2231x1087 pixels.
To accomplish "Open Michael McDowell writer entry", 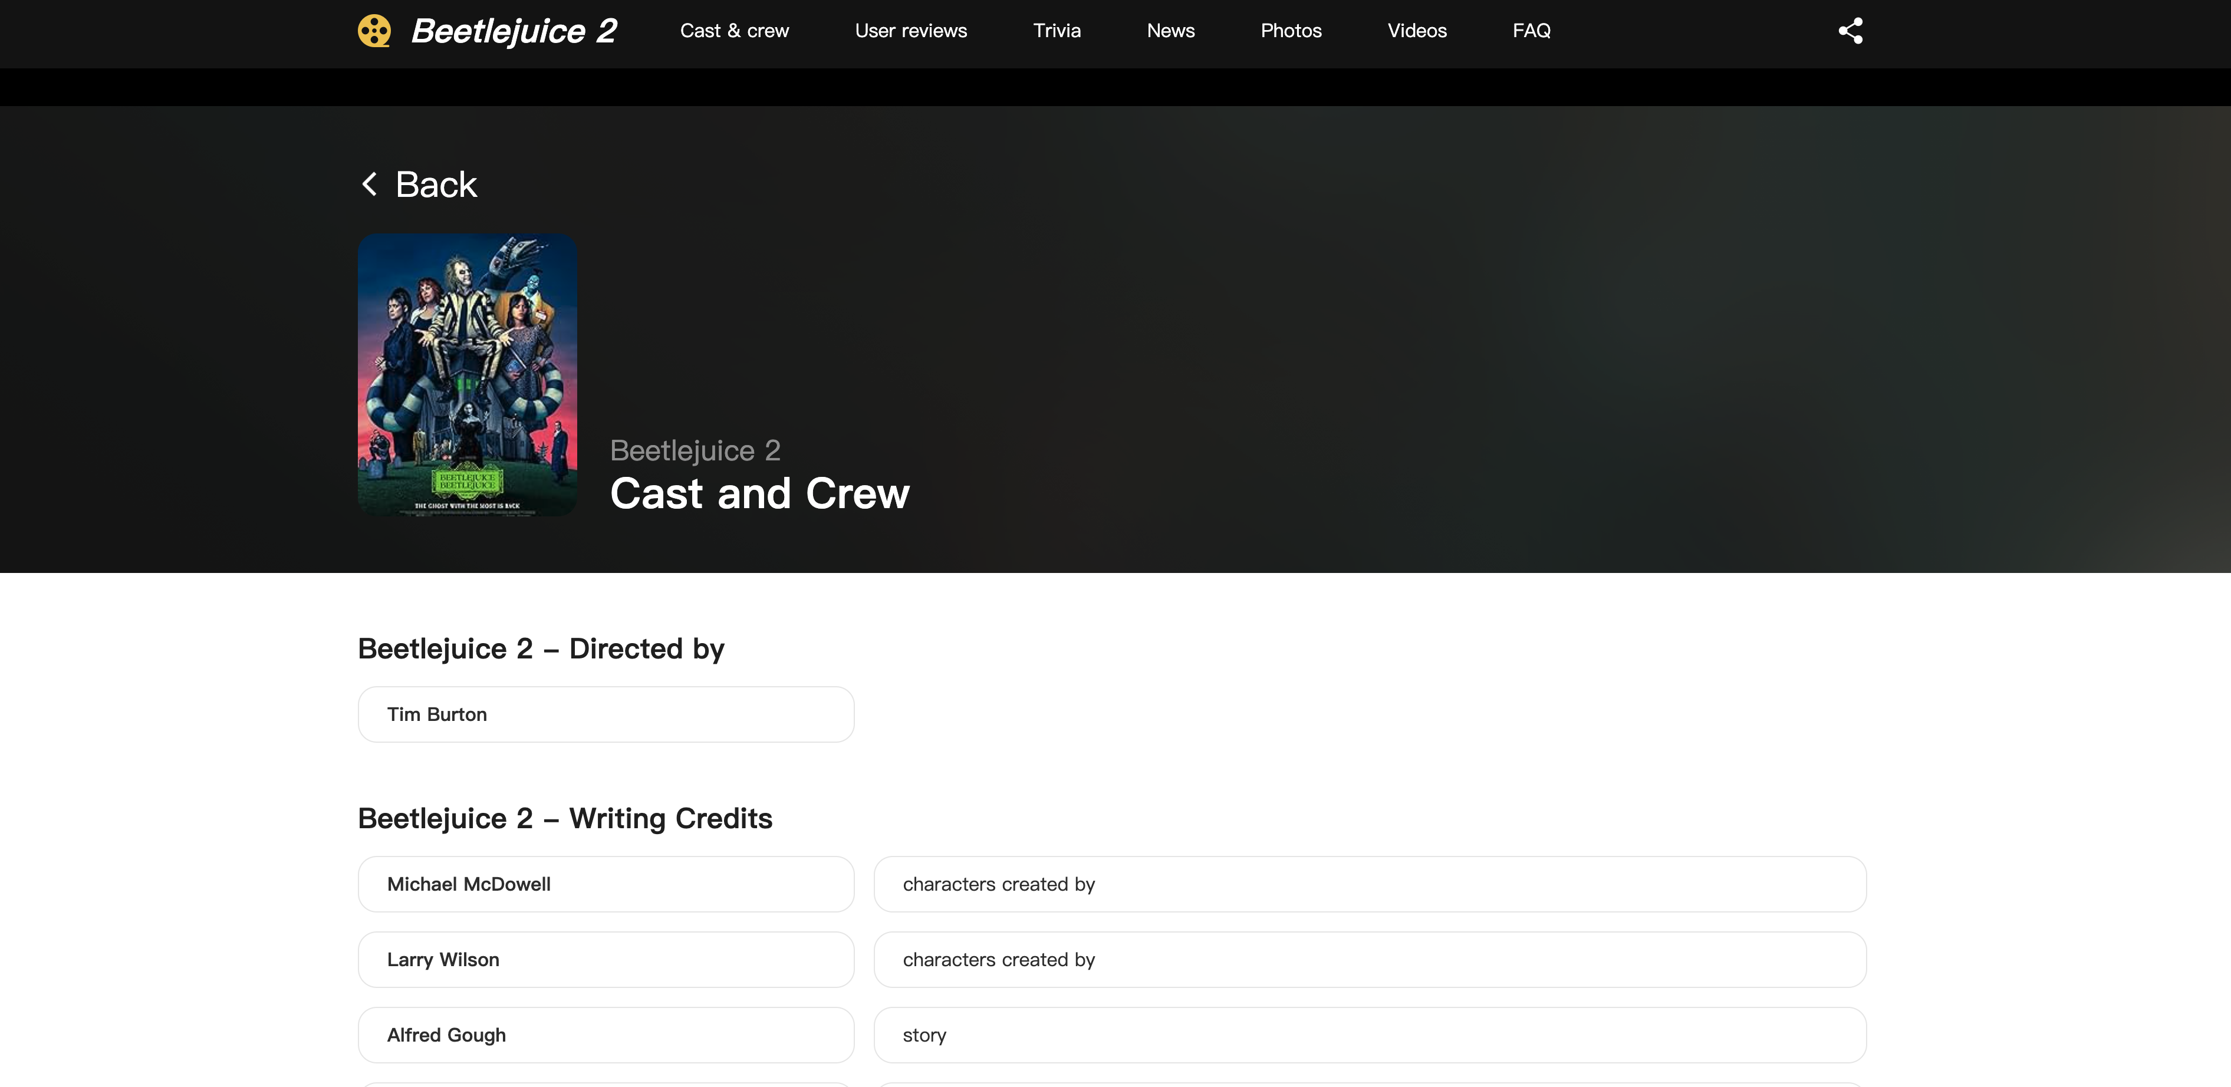I will [606, 884].
